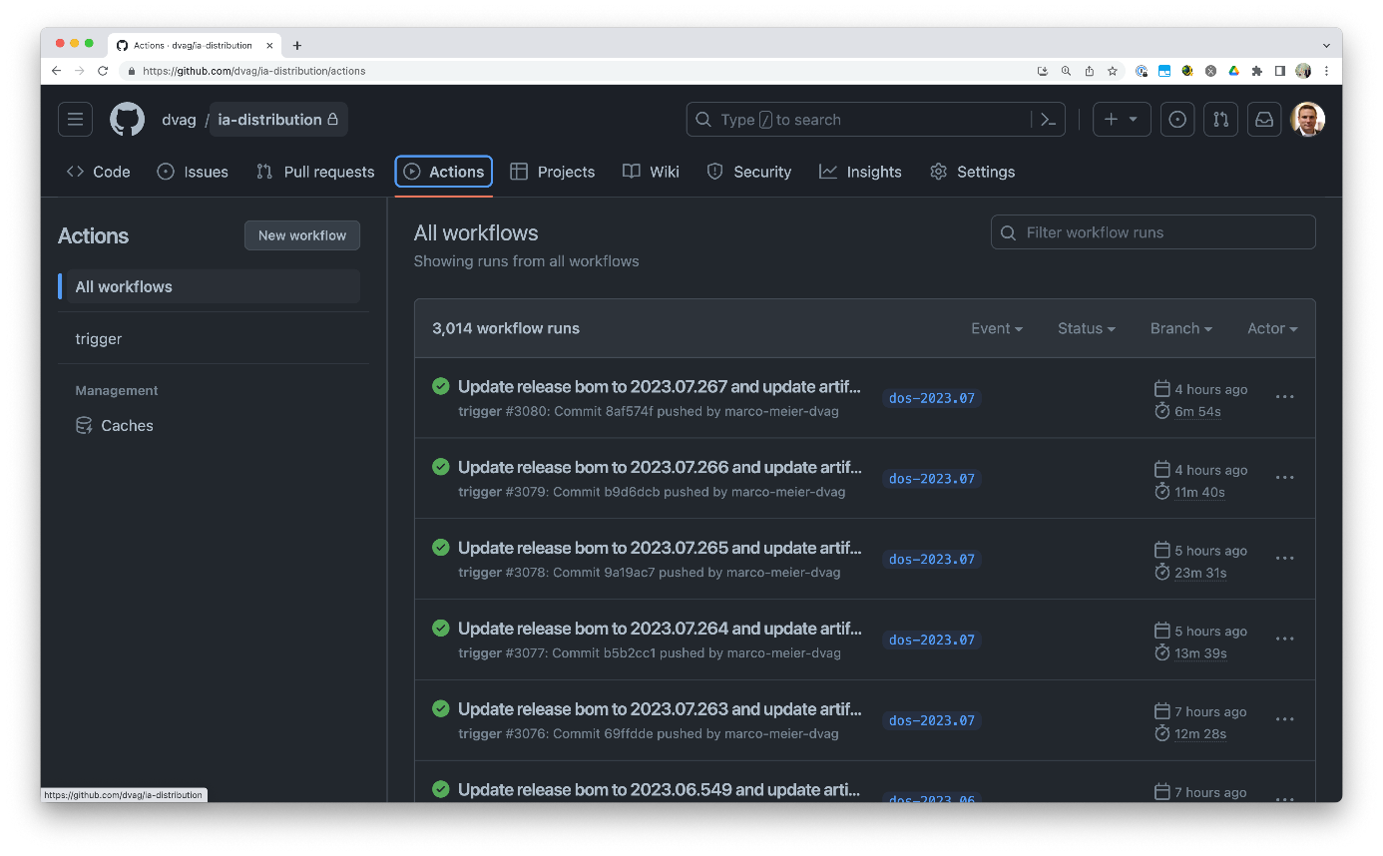The width and height of the screenshot is (1383, 856).
Task: Click dos-2023.07 branch label on run #3076
Action: (932, 720)
